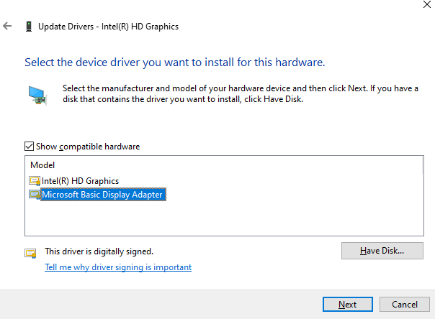
Task: Click the 'Update Drivers - Intel(R) HD Graphics' title
Action: pyautogui.click(x=108, y=27)
